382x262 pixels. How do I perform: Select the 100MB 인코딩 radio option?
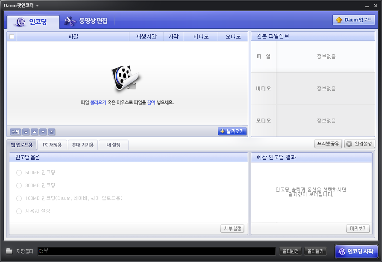(19, 198)
